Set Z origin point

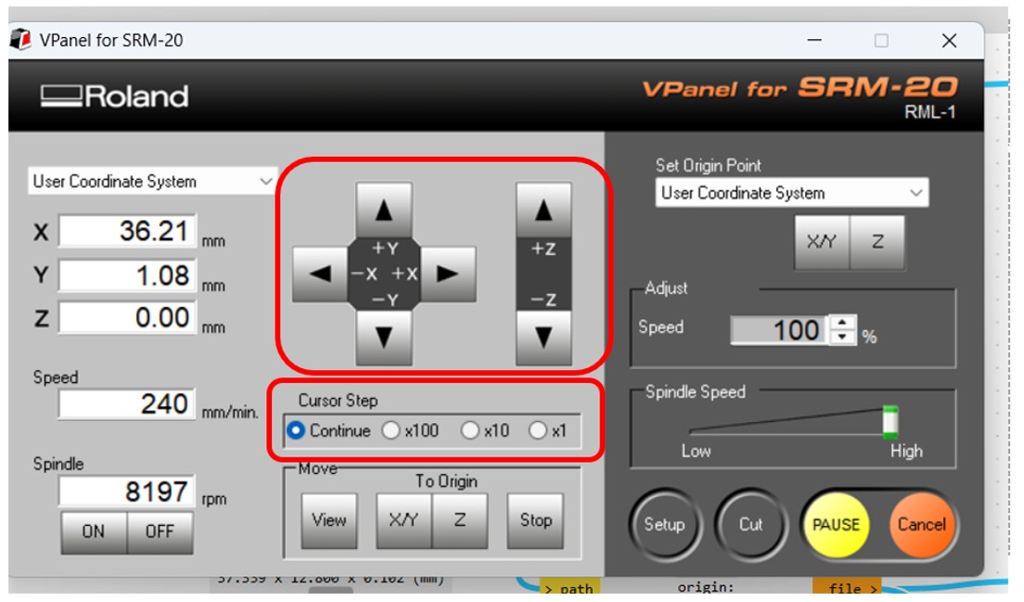pos(877,242)
